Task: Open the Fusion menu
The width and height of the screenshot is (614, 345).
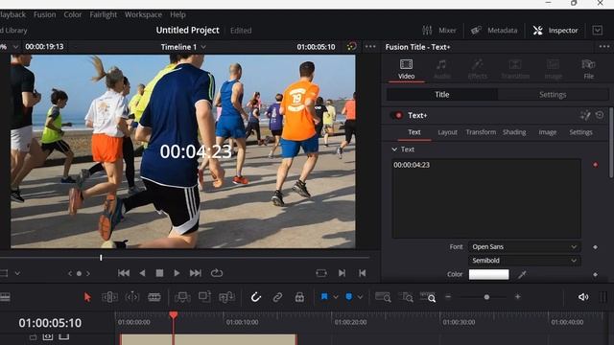Action: (45, 14)
